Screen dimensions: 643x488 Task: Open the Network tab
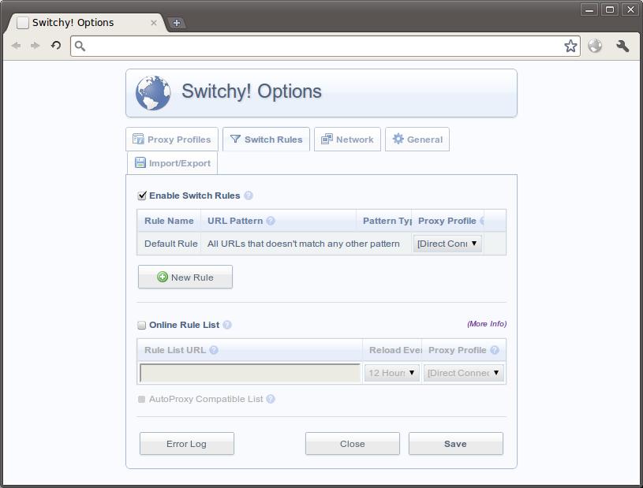pos(347,140)
